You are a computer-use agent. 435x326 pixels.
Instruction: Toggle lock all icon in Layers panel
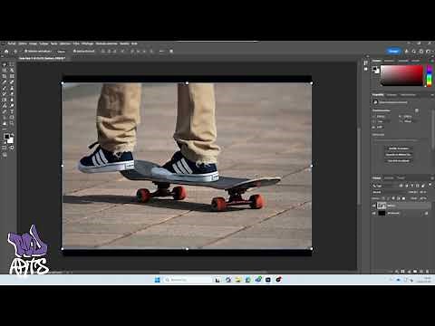403,198
